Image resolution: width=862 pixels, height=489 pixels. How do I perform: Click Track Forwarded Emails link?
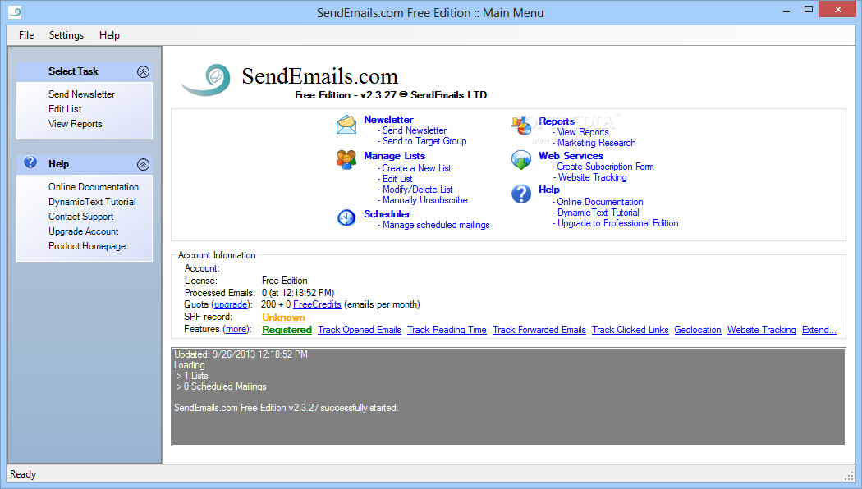[539, 330]
